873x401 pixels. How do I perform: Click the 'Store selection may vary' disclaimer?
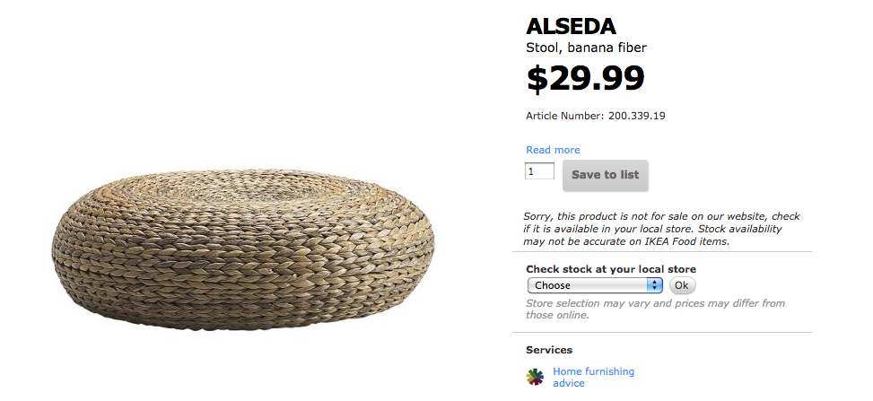click(655, 309)
